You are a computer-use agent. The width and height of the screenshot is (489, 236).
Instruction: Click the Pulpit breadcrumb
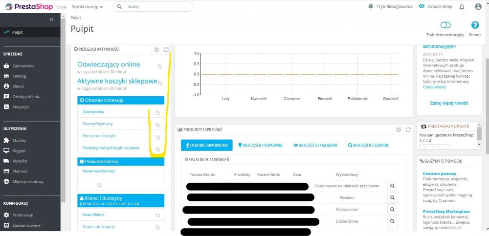coord(76,18)
